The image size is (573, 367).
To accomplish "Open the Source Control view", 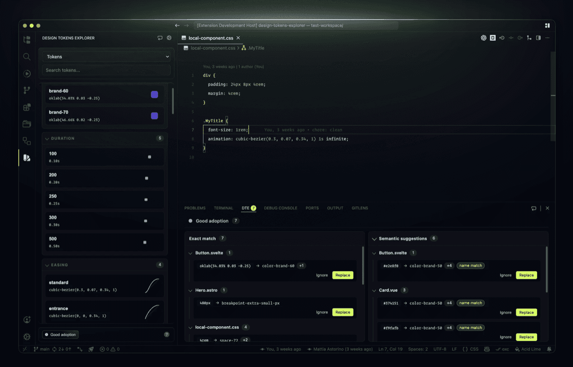I will (x=27, y=90).
